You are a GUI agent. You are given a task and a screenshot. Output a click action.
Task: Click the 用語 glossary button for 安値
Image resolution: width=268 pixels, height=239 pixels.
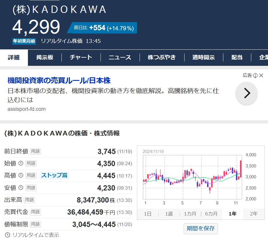(x=31, y=188)
